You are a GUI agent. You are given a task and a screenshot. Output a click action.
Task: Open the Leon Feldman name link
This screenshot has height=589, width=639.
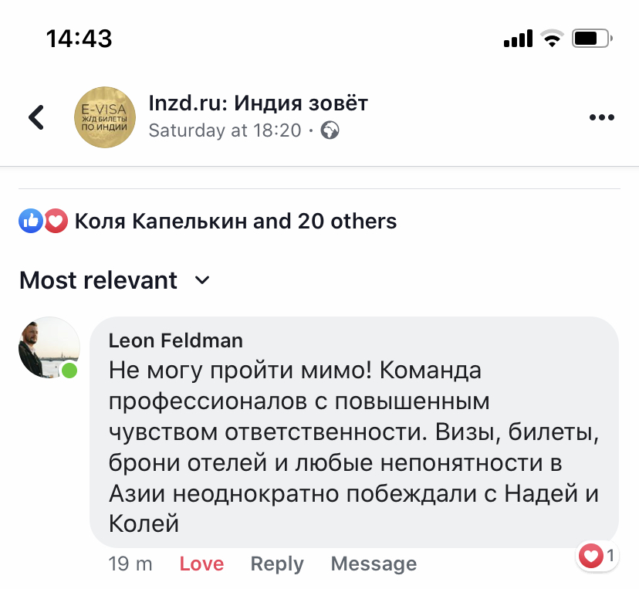point(176,340)
